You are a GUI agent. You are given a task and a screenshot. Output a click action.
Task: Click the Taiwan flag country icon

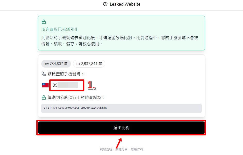point(45,85)
